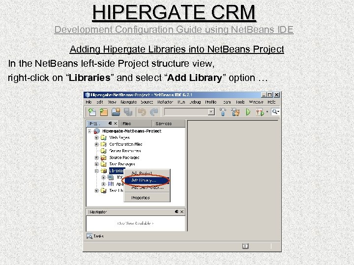Open the Navigate menu
354x265 pixels.
pos(129,102)
